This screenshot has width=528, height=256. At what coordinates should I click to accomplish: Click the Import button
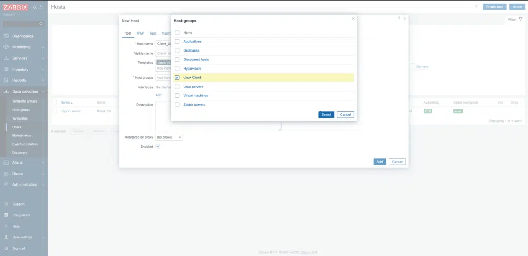pyautogui.click(x=517, y=7)
